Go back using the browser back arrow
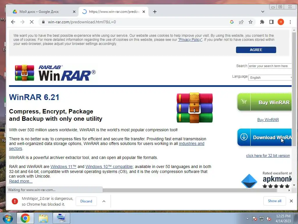Screen dimensions: 298x224 click(13, 22)
